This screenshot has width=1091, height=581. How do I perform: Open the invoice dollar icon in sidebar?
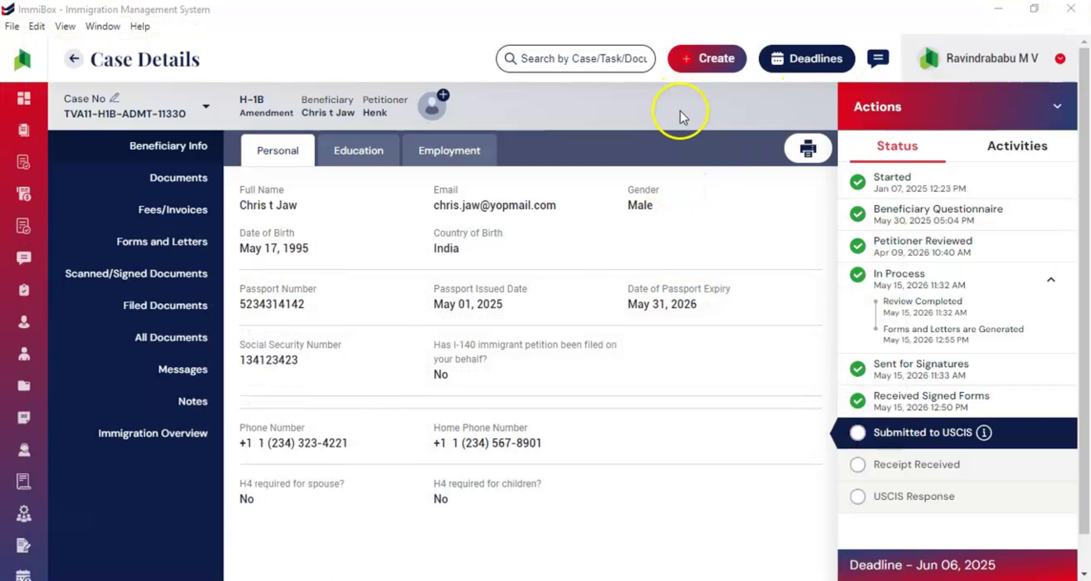coord(24,194)
